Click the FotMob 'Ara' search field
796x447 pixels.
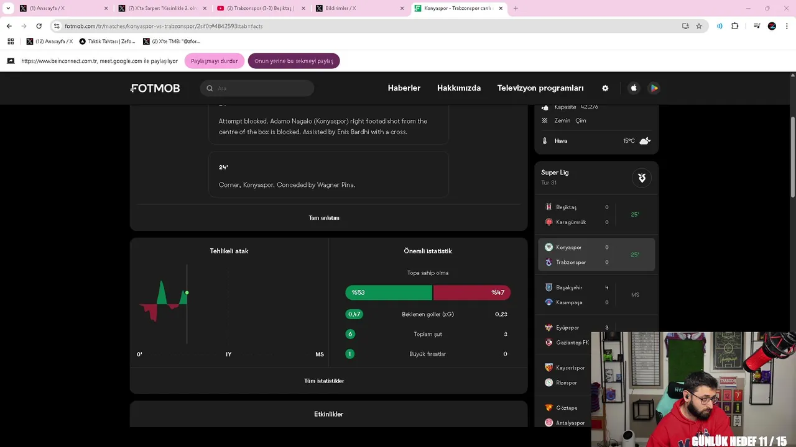(x=257, y=88)
